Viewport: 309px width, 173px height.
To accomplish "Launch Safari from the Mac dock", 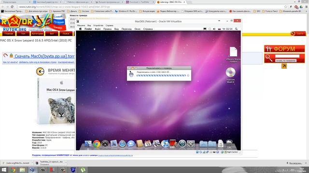I will 122,144.
